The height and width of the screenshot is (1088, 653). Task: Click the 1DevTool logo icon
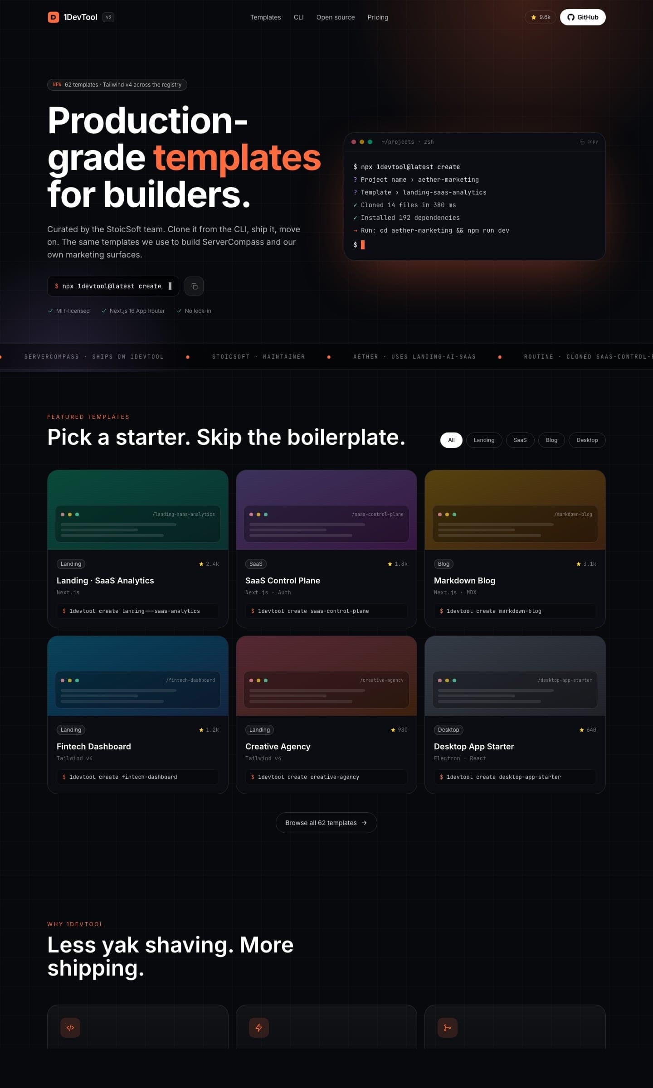[x=53, y=17]
